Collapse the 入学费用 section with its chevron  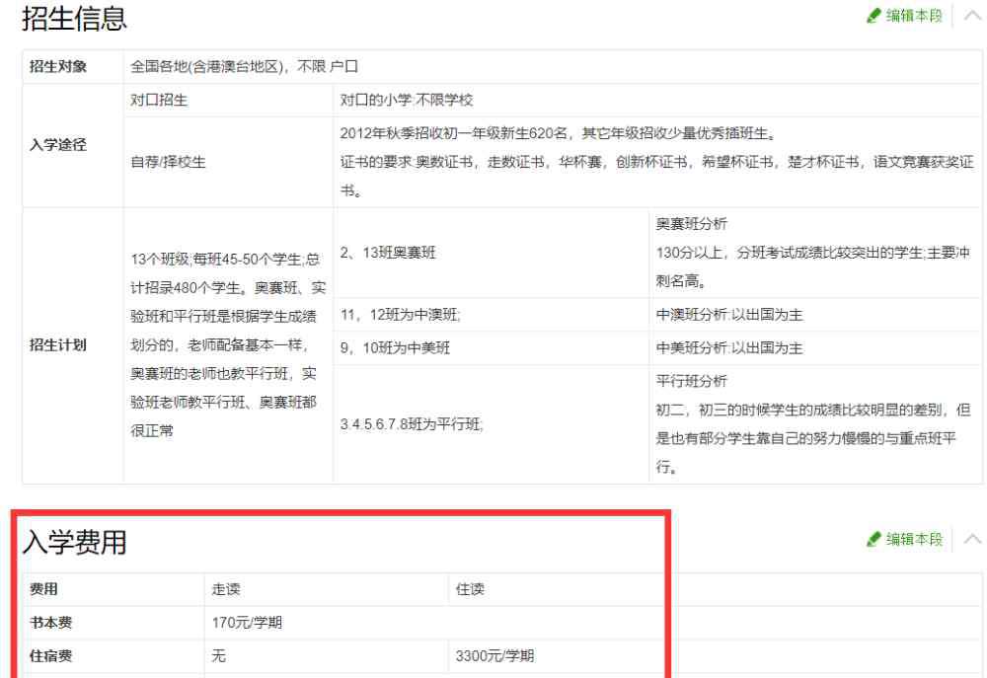click(x=971, y=539)
